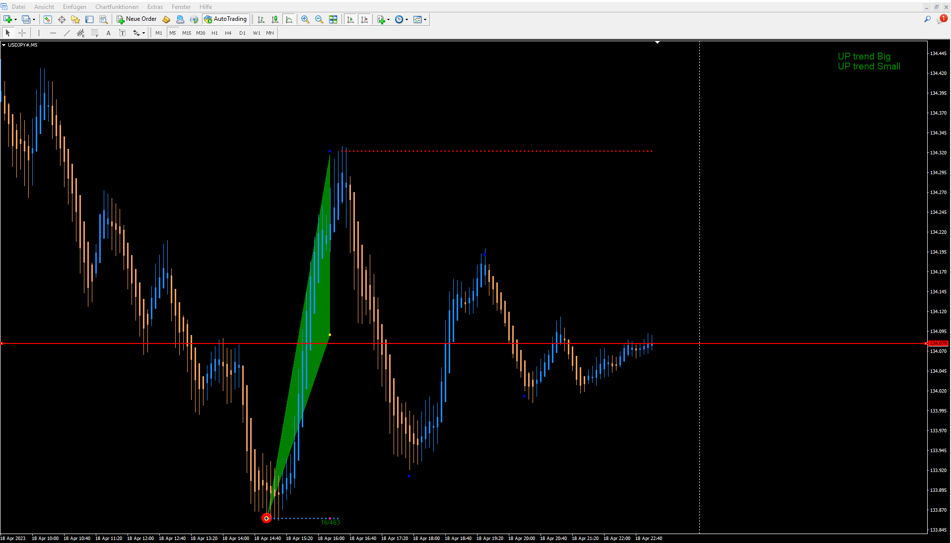Open the Einfügen menu
Image resolution: width=951 pixels, height=543 pixels.
74,6
